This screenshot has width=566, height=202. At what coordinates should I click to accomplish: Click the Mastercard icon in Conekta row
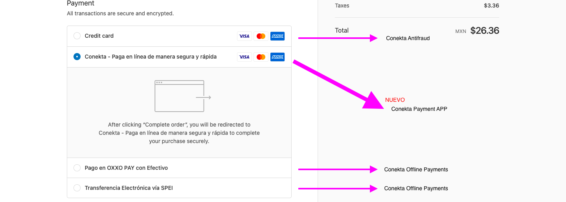tap(261, 57)
